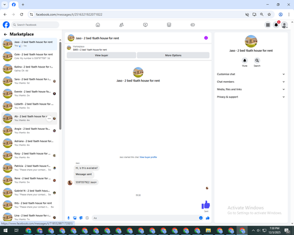Screen dimensions: 294x235
Task: Open the GIF picker icon
Action: pos(87,218)
